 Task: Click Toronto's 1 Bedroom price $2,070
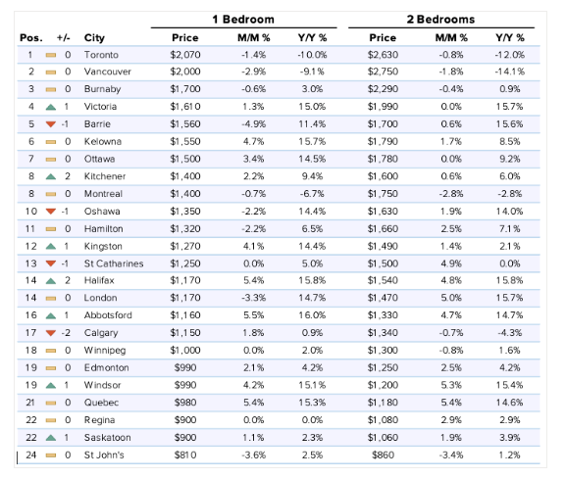[185, 55]
